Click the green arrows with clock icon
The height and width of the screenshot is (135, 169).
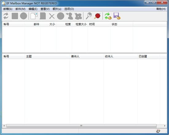click(x=108, y=16)
